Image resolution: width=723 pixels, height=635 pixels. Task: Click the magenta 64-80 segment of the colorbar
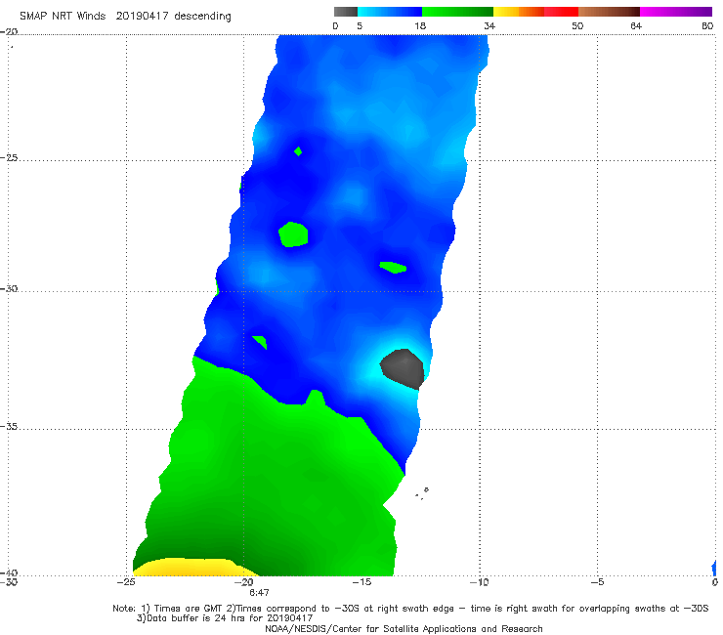[x=676, y=12]
